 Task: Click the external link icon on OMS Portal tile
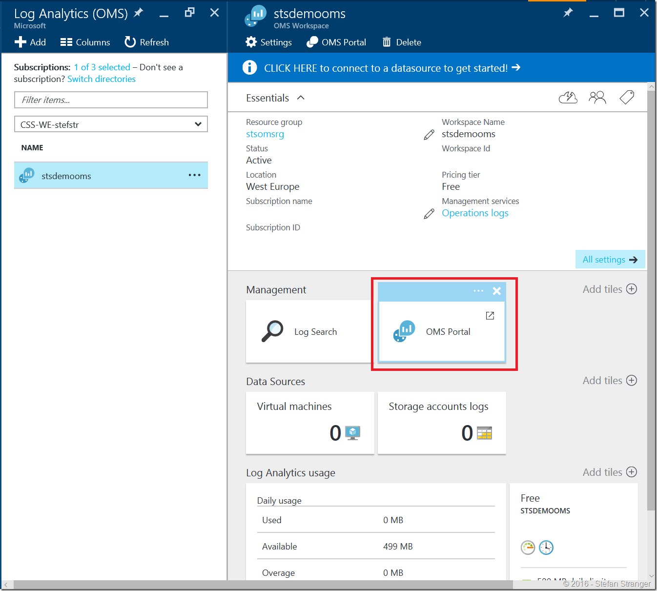click(x=490, y=316)
